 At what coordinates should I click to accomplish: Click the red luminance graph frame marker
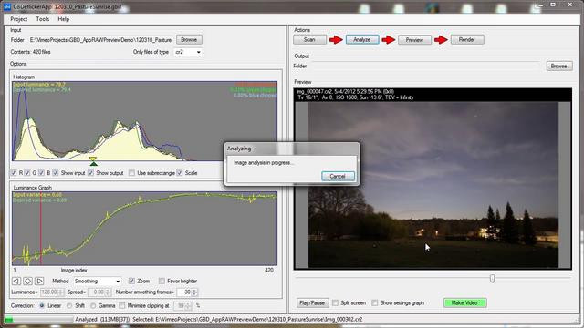click(x=41, y=228)
